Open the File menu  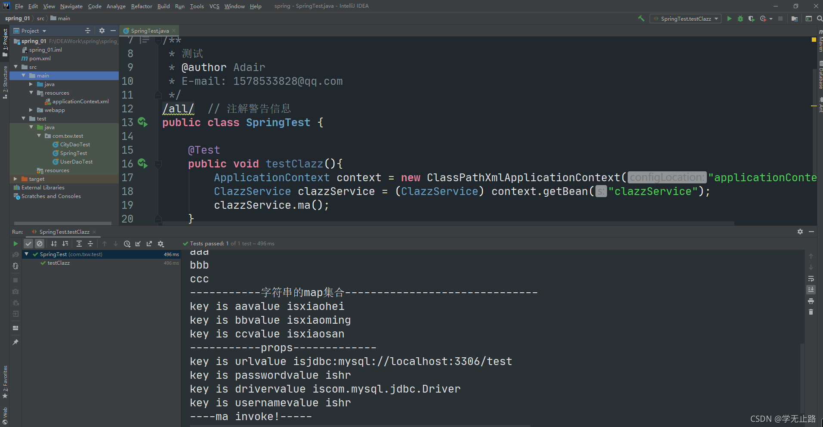click(x=19, y=6)
